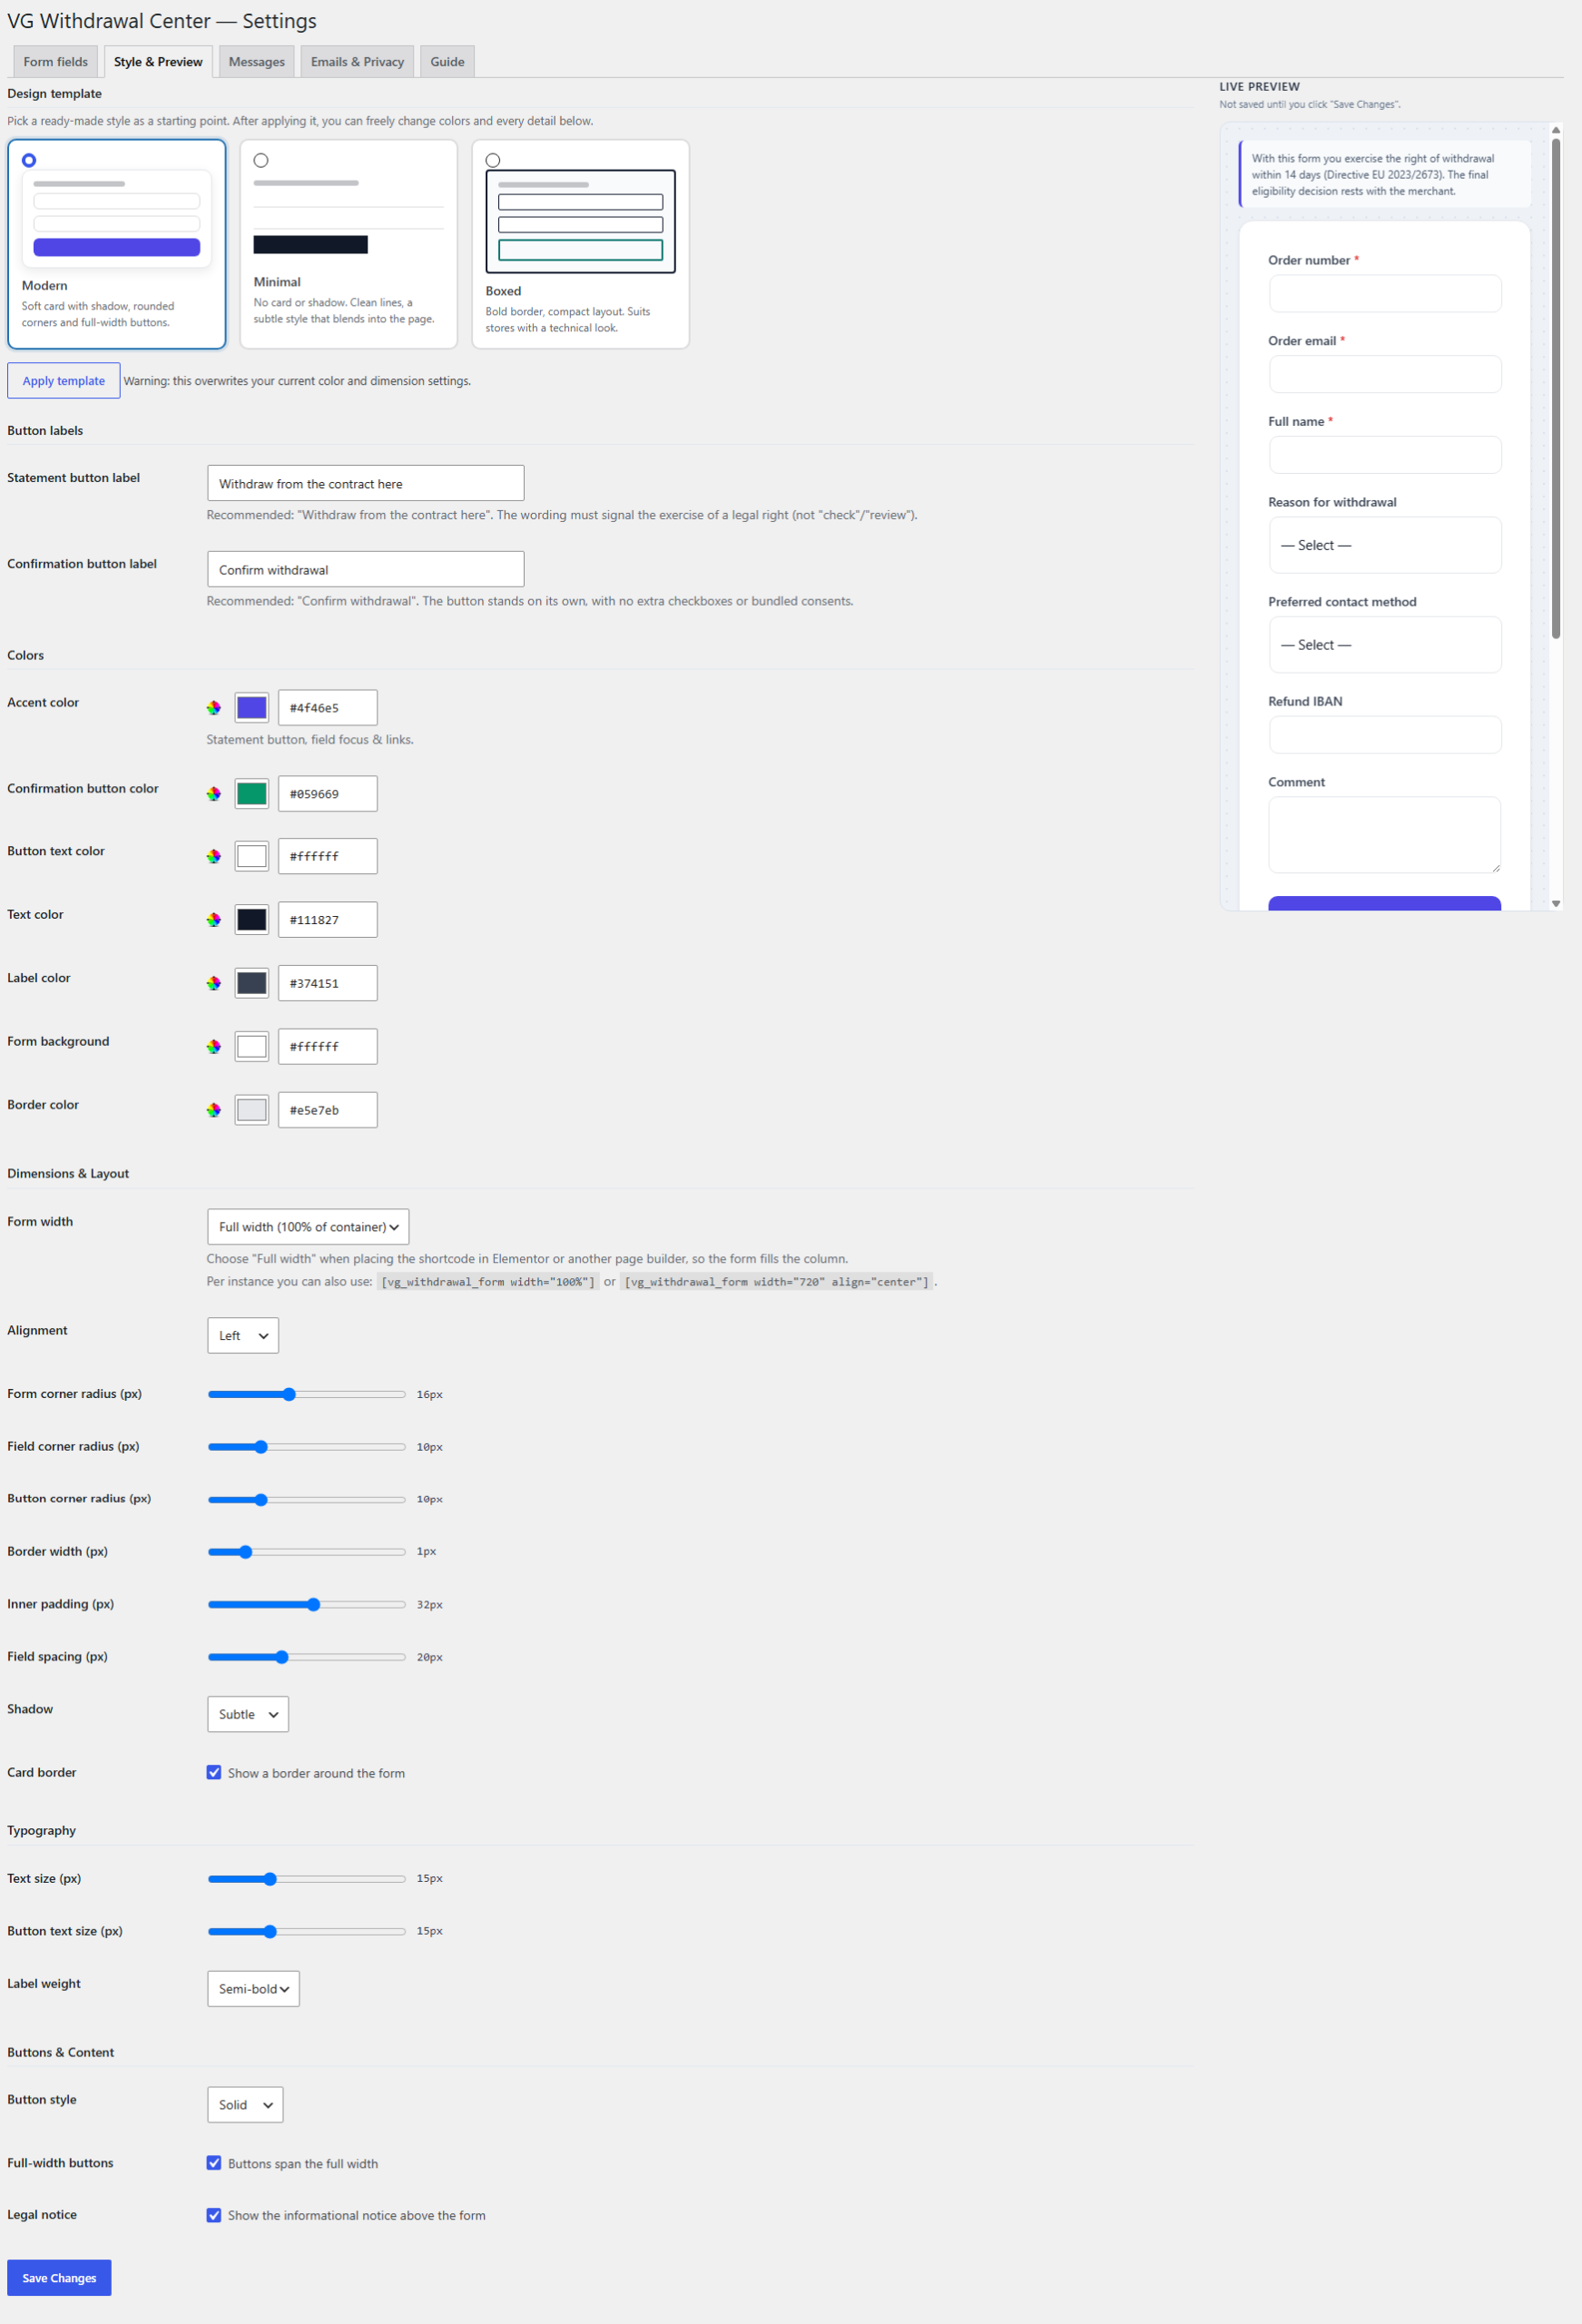The width and height of the screenshot is (1582, 2324).
Task: Open the Form width dropdown
Action: click(308, 1227)
